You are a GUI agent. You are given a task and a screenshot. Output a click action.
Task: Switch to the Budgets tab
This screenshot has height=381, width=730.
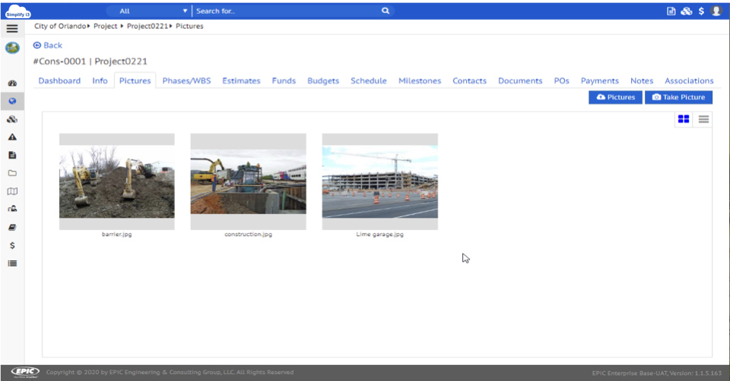323,80
